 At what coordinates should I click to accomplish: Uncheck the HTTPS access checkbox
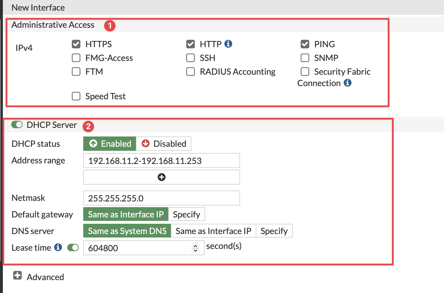click(x=76, y=44)
